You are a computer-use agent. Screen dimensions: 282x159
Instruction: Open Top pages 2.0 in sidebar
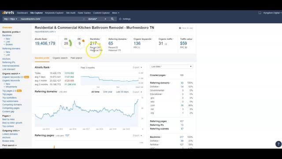point(9,91)
